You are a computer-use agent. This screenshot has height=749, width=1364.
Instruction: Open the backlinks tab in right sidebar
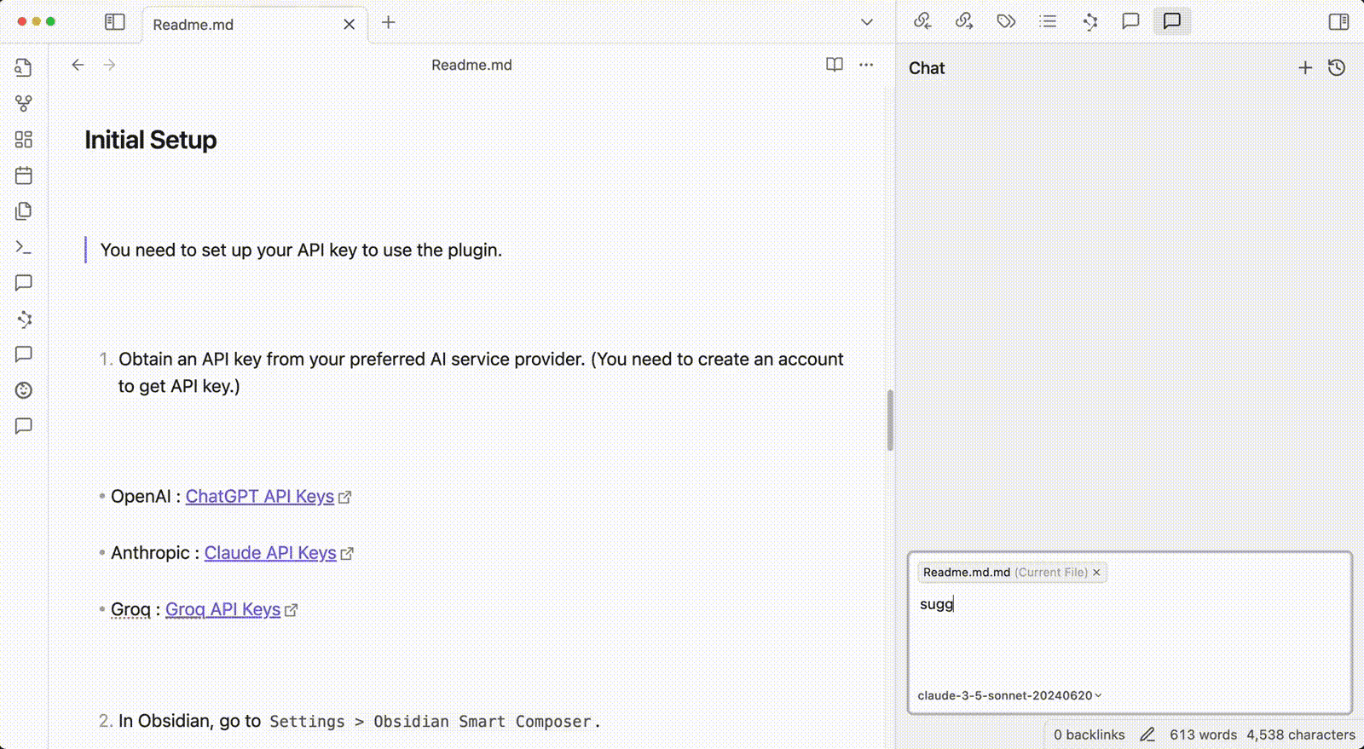(922, 21)
